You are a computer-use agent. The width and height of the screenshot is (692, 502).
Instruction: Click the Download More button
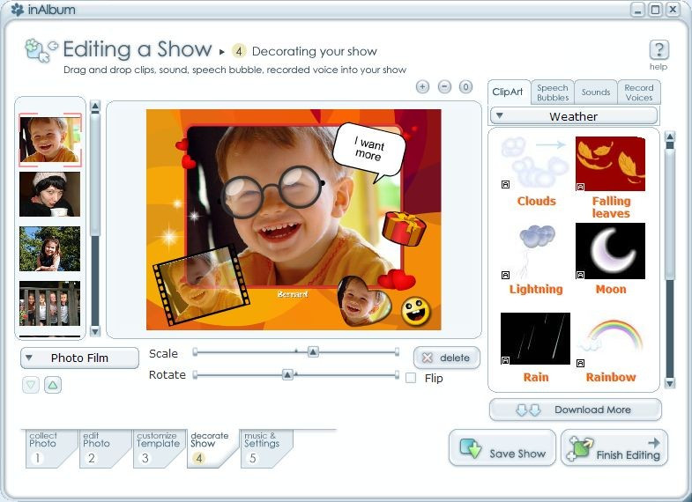576,410
